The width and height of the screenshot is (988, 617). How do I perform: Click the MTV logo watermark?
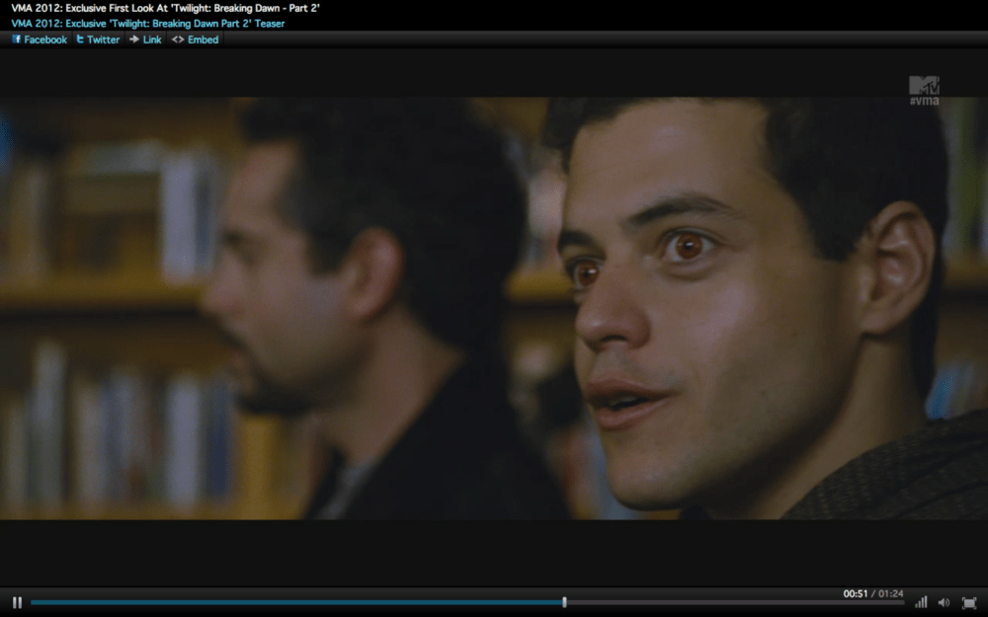(924, 85)
